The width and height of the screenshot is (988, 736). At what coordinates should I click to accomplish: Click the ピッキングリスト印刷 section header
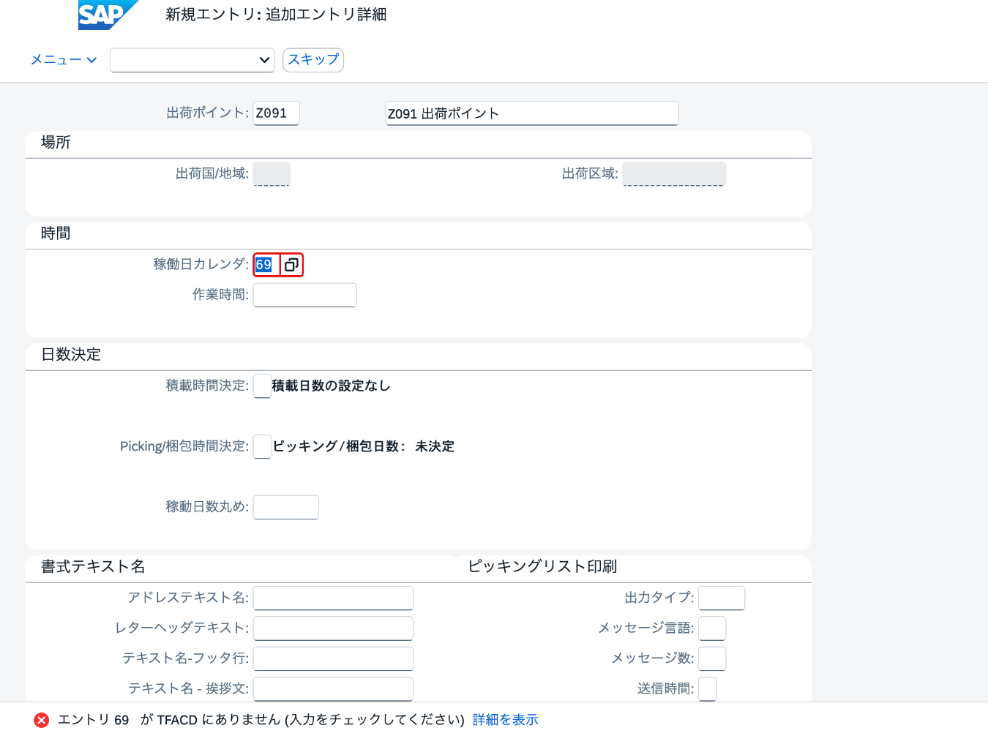pyautogui.click(x=542, y=566)
